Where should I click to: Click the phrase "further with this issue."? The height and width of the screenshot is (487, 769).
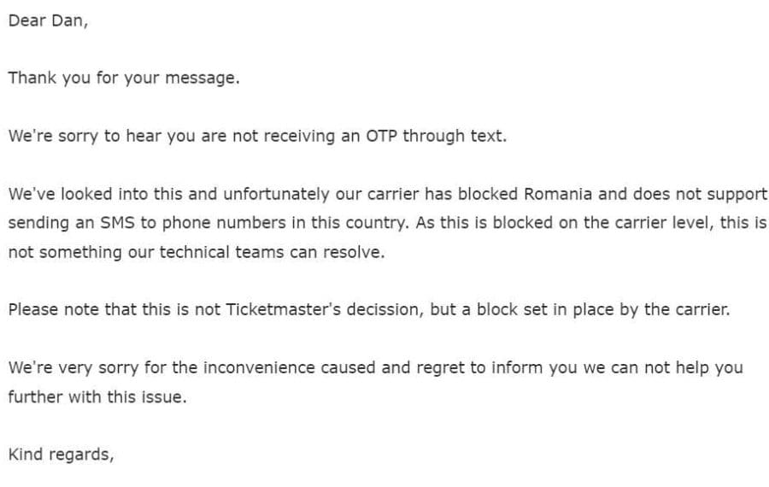pos(97,396)
